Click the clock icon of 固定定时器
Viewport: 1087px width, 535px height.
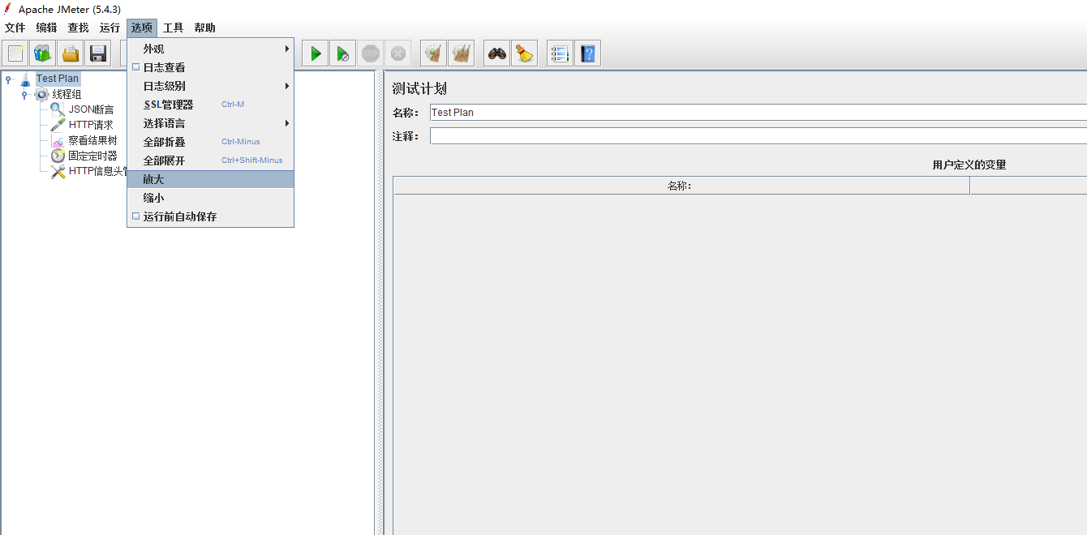[x=58, y=156]
